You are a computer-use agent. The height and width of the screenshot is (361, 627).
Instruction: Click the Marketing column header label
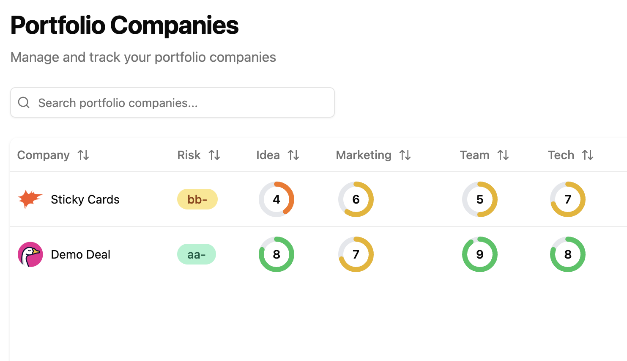pos(364,155)
